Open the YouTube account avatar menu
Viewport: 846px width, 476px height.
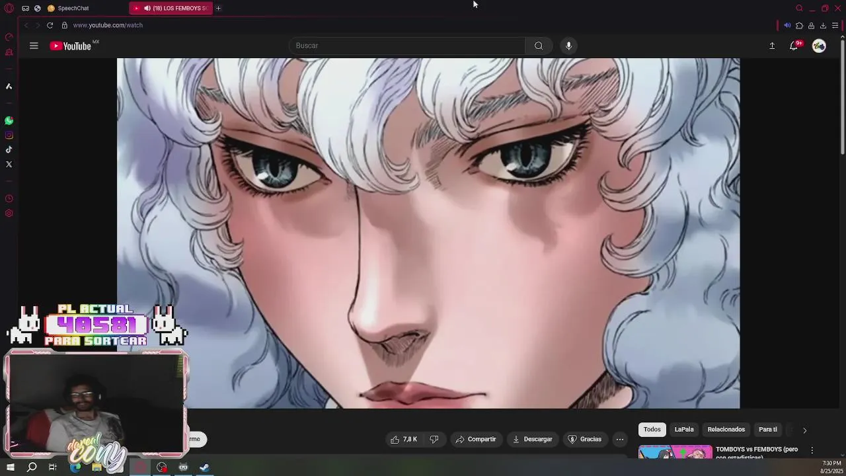(x=819, y=46)
